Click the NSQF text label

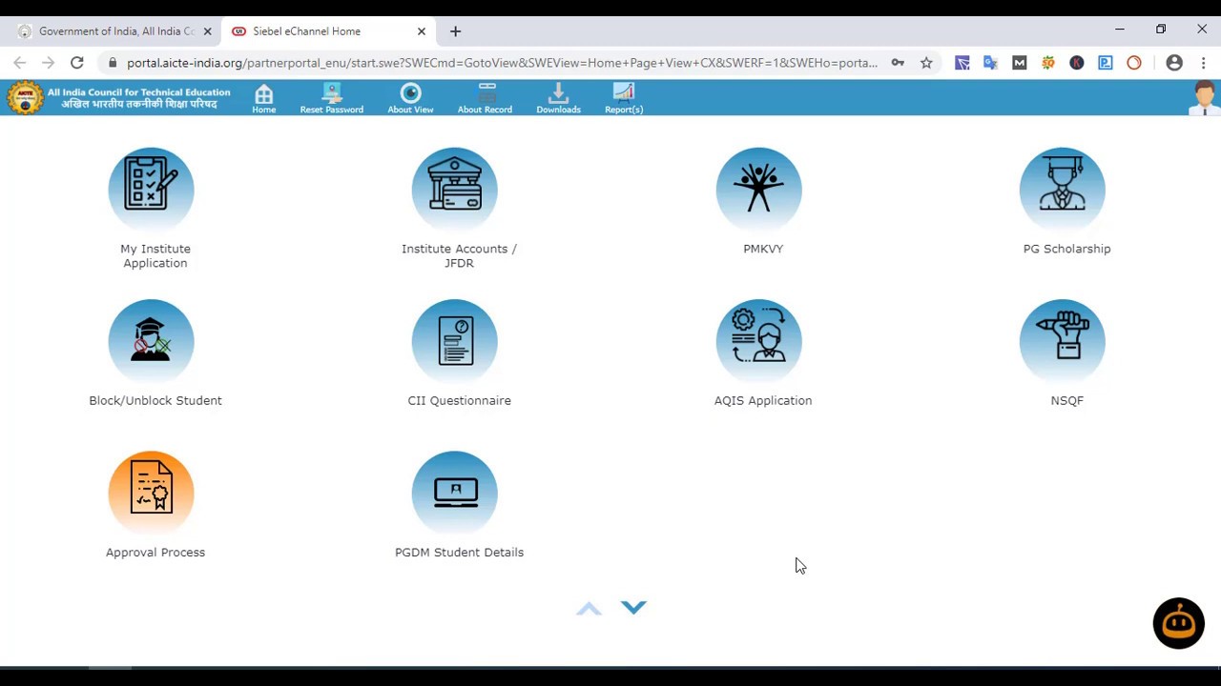point(1066,400)
